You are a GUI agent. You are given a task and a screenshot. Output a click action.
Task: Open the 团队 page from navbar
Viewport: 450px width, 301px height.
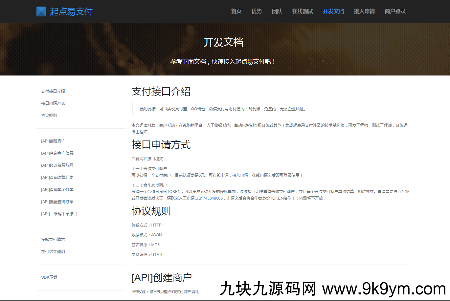coord(277,11)
